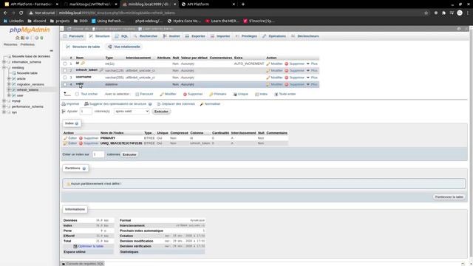Click number of columns to add field

click(x=86, y=112)
